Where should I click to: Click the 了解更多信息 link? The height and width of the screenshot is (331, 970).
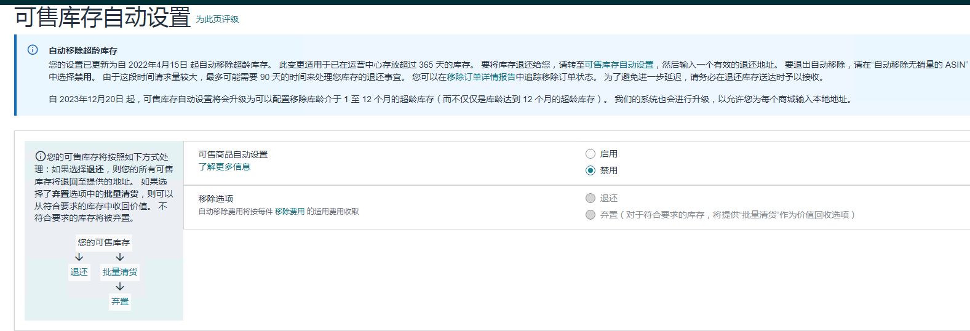coord(225,167)
